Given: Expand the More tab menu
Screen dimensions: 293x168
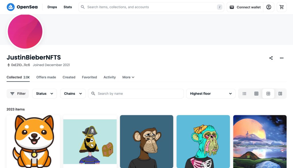Looking at the screenshot, I should pyautogui.click(x=128, y=77).
